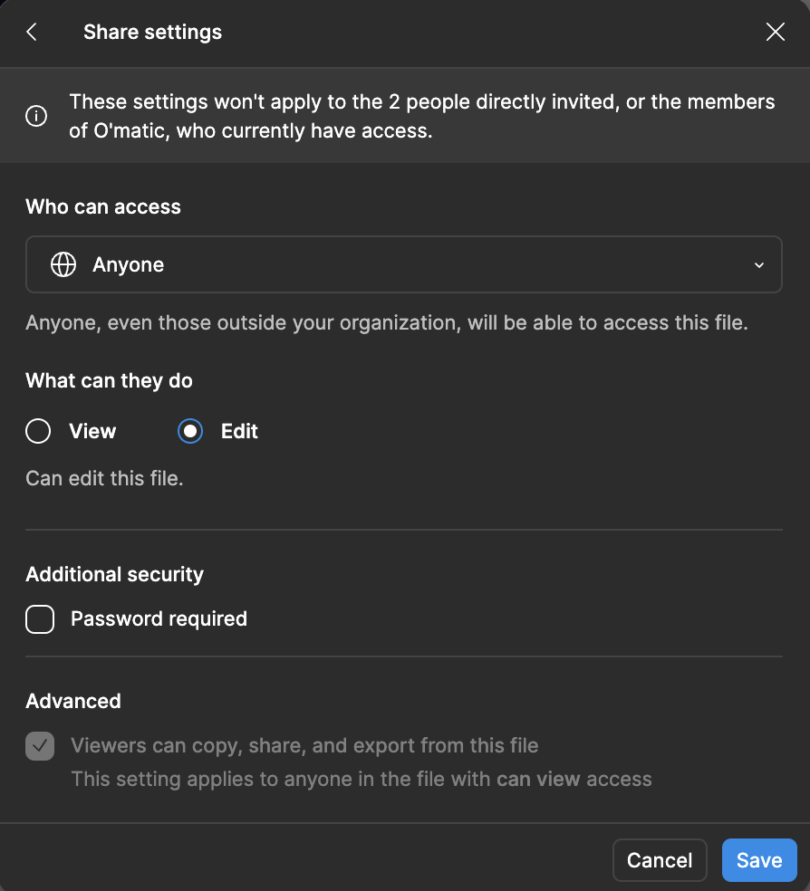This screenshot has width=810, height=891.
Task: Click the directly invited people notice text
Action: [422, 117]
